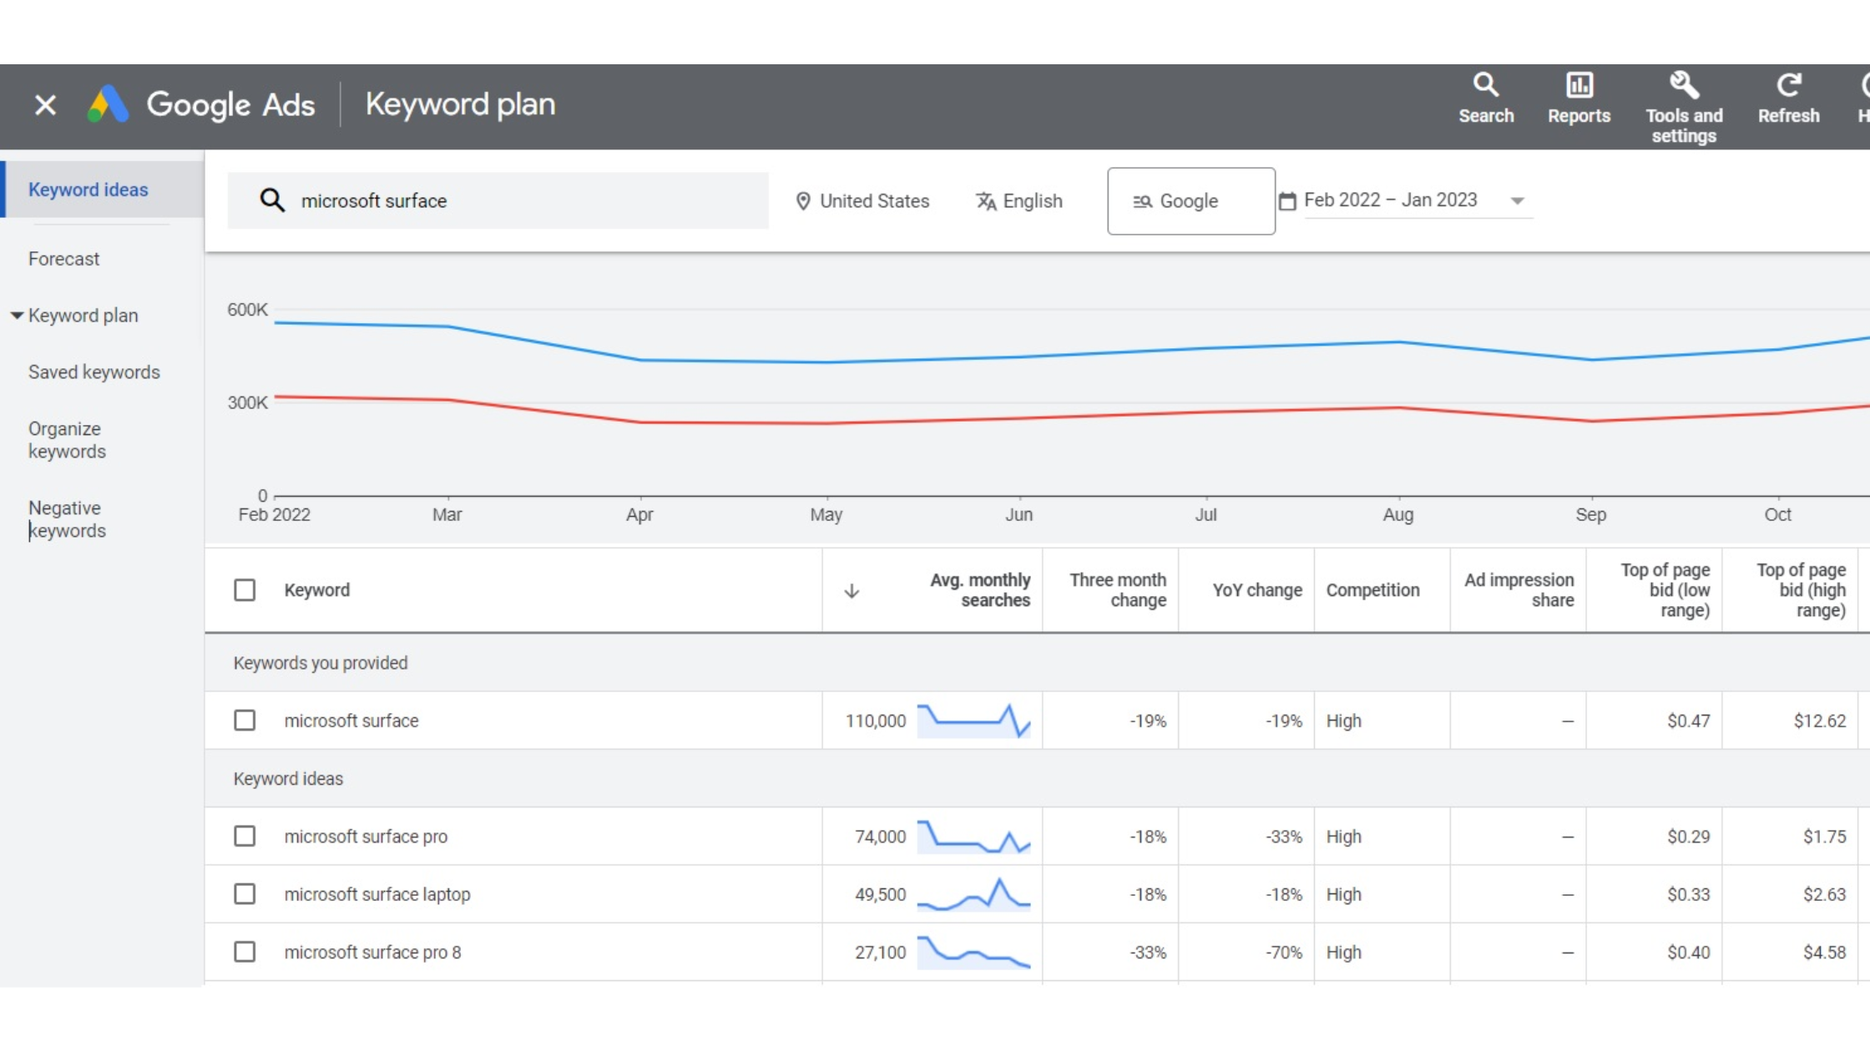The image size is (1870, 1052).
Task: Click the Keywords you provided section label
Action: (x=321, y=663)
